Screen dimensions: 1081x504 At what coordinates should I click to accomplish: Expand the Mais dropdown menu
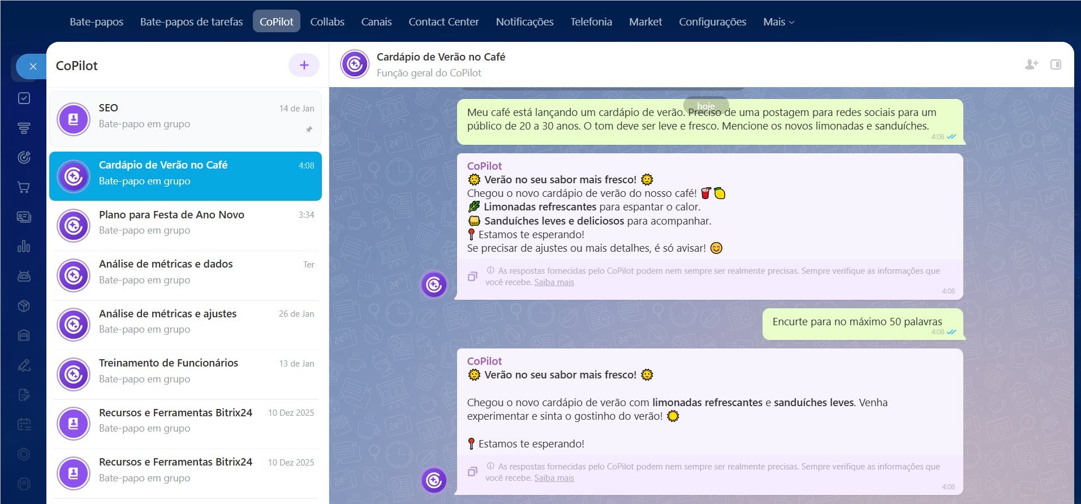coord(778,21)
